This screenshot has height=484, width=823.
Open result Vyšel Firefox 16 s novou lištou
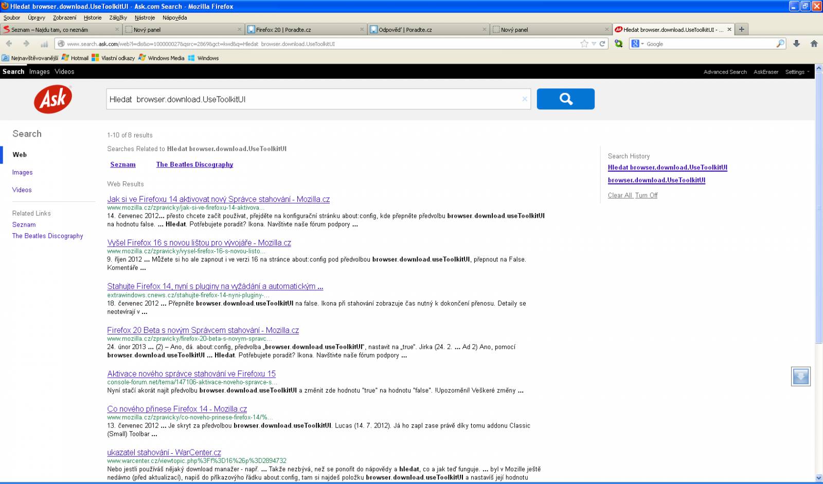(x=199, y=243)
